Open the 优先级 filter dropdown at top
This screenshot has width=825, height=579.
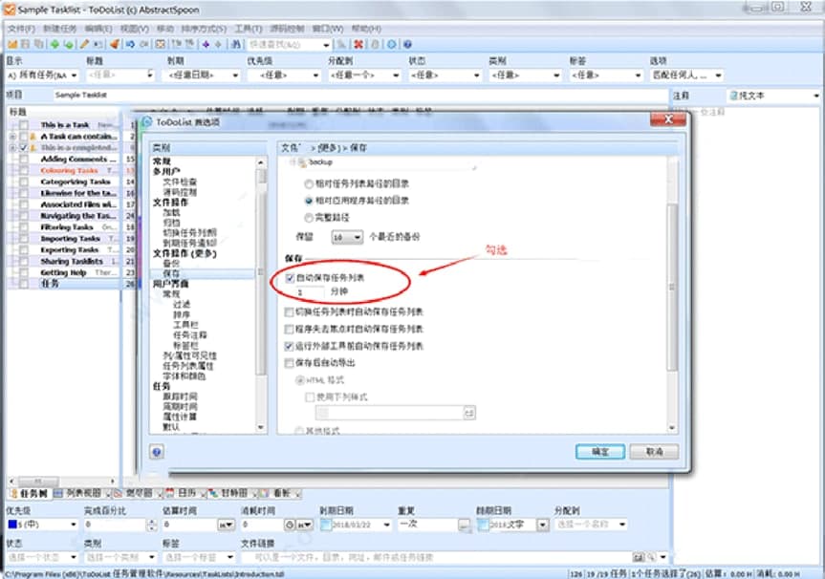(284, 75)
